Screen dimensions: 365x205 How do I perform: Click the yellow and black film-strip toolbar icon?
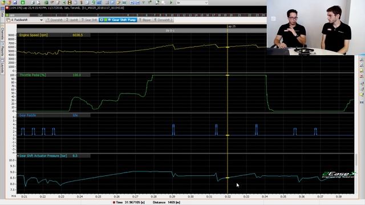pyautogui.click(x=70, y=2)
